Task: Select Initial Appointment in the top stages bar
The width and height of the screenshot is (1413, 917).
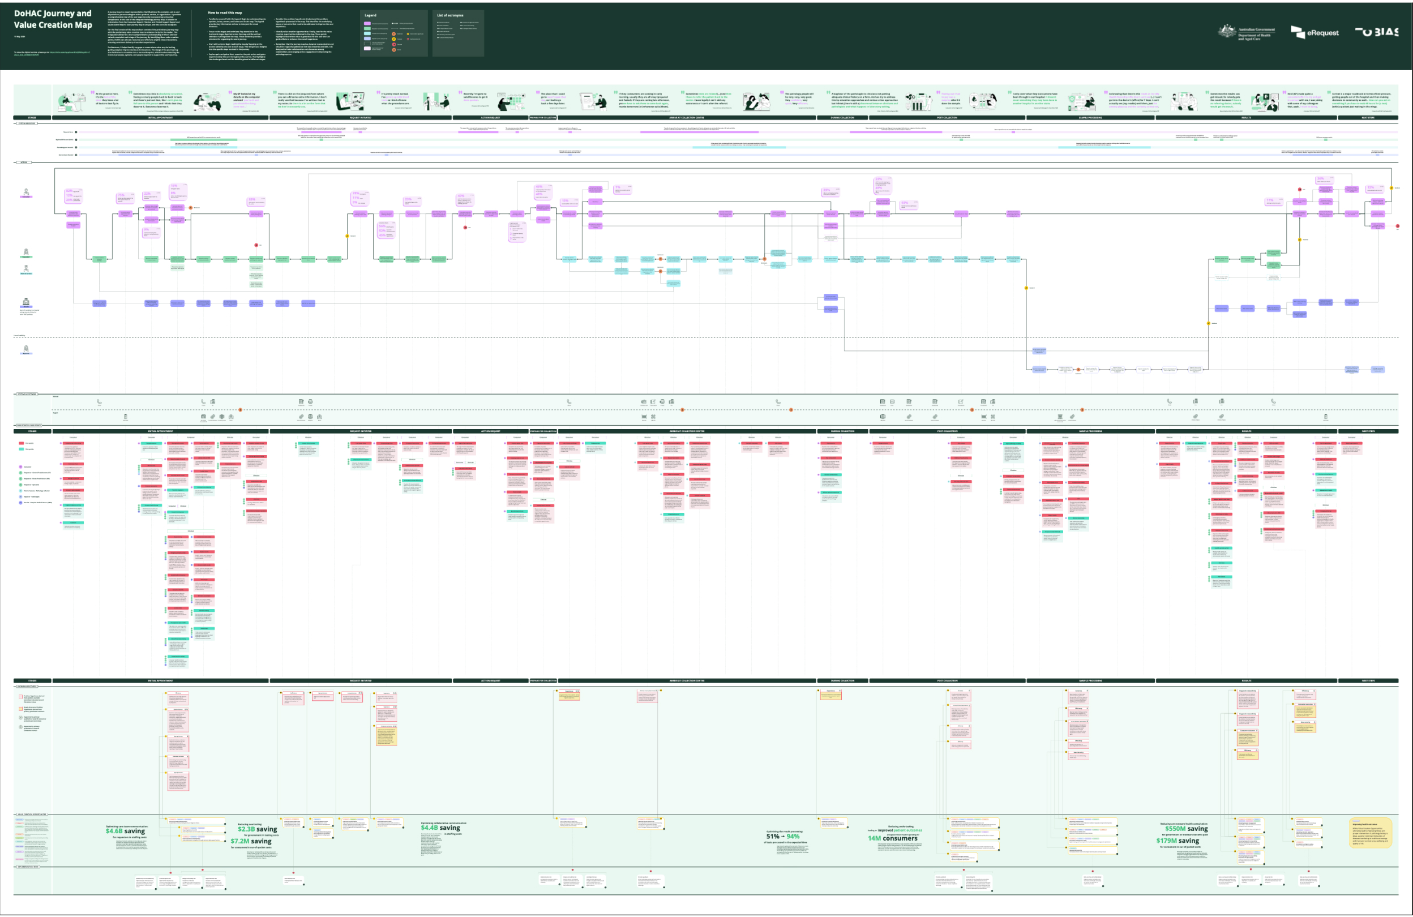Action: pos(160,118)
